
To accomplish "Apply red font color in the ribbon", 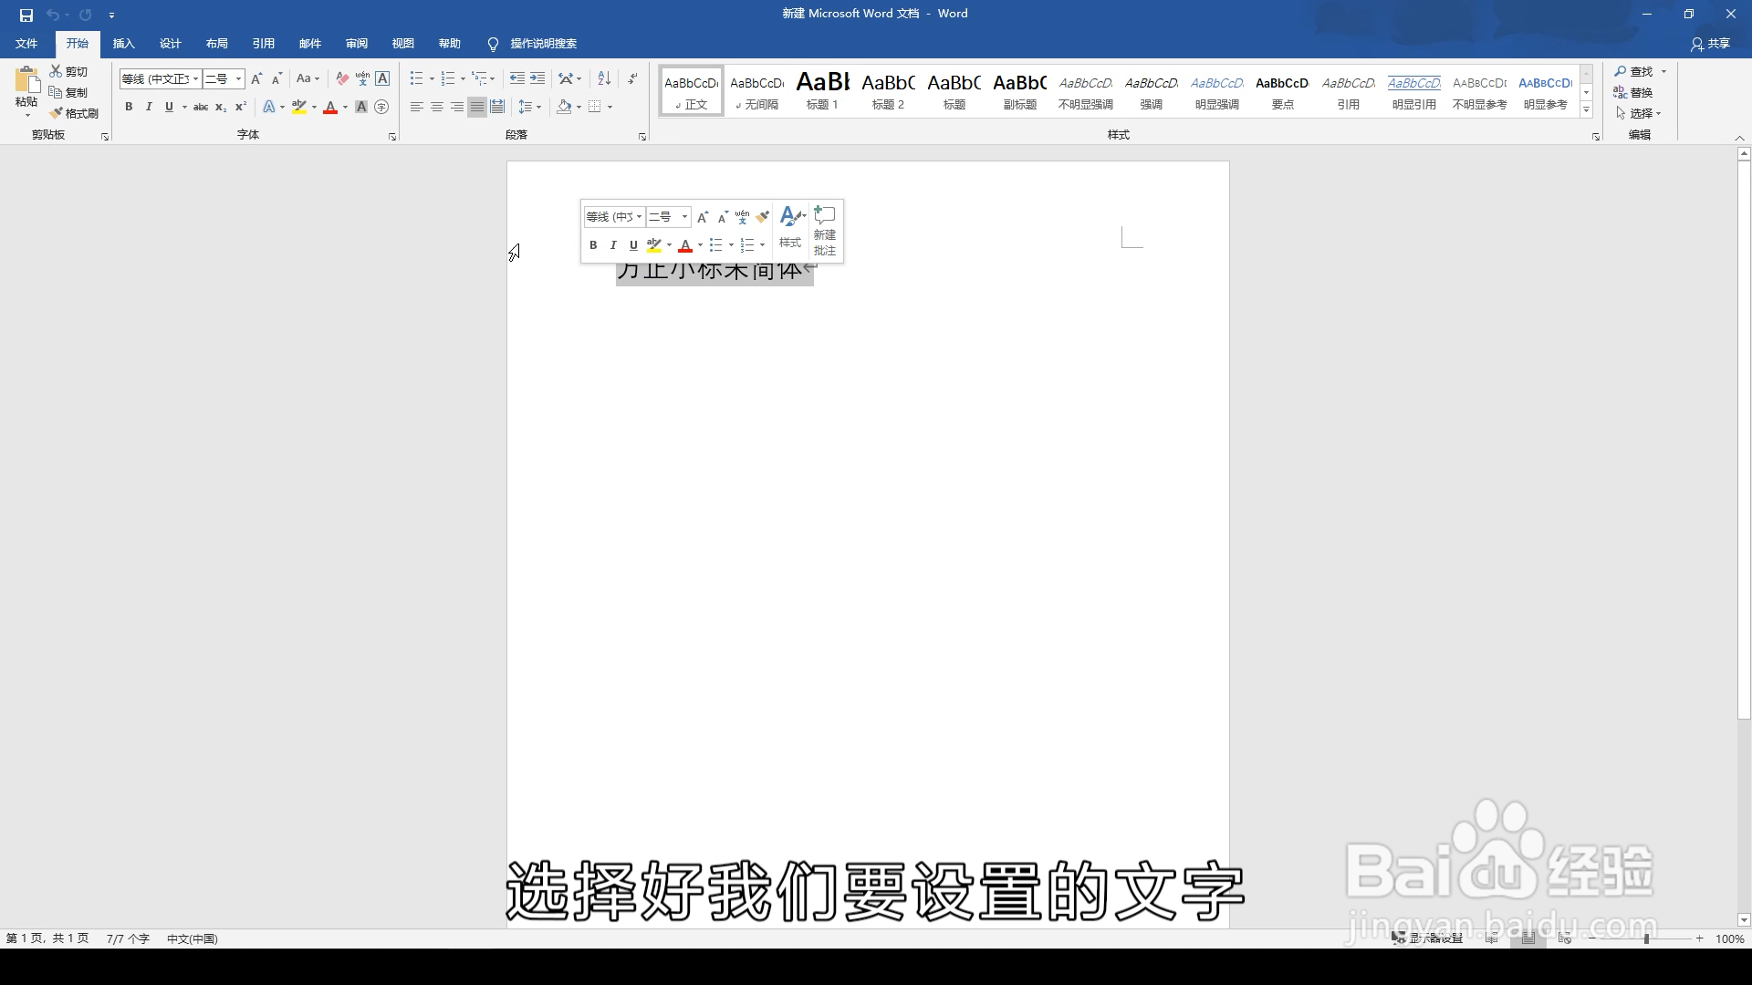I will 330,107.
